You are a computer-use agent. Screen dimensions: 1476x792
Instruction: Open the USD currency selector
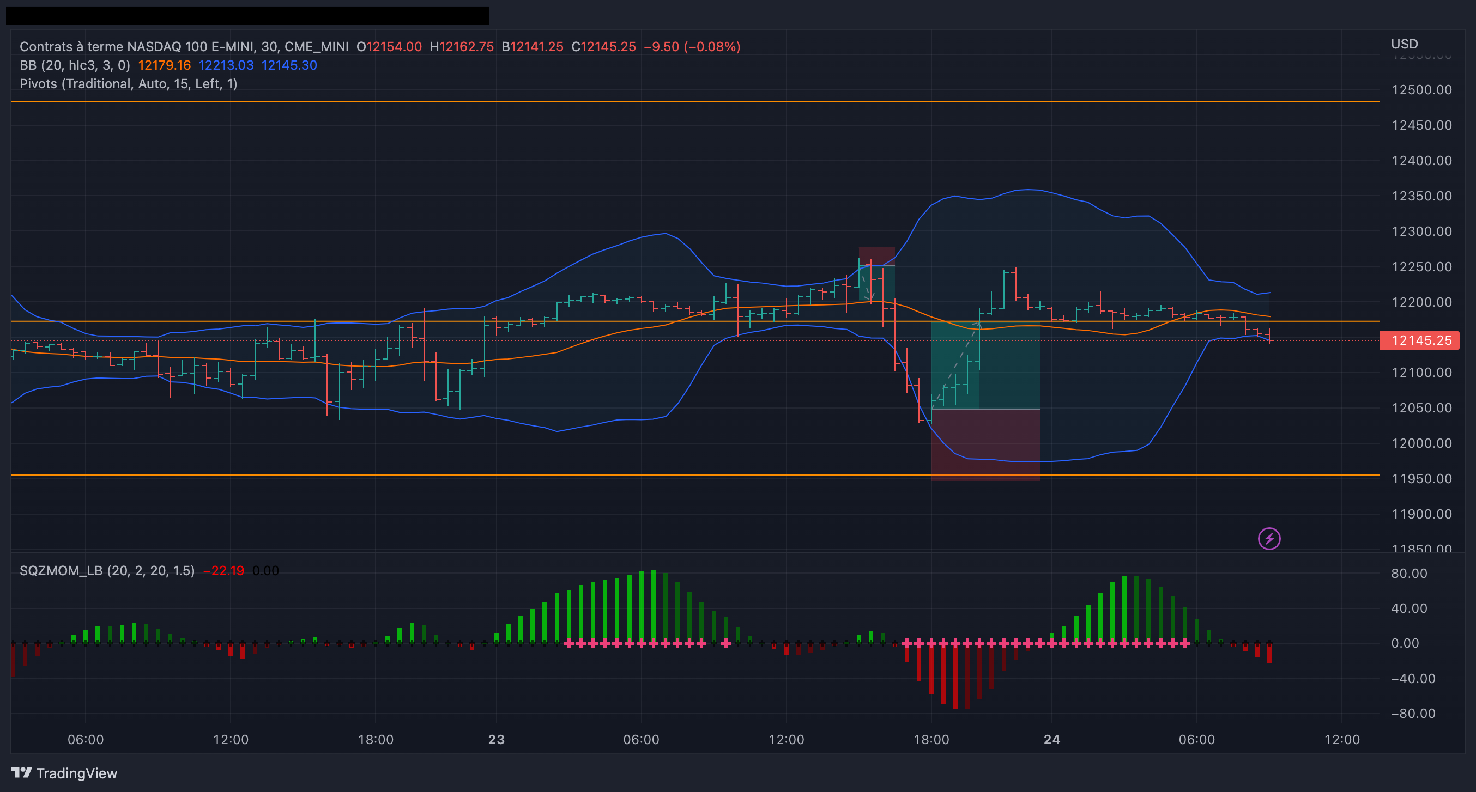coord(1404,44)
